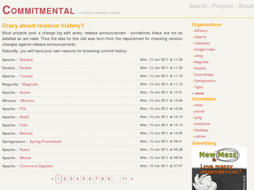Open Apache in the Organisations sidebar
Screen dimensions: 254x190
click(200, 37)
